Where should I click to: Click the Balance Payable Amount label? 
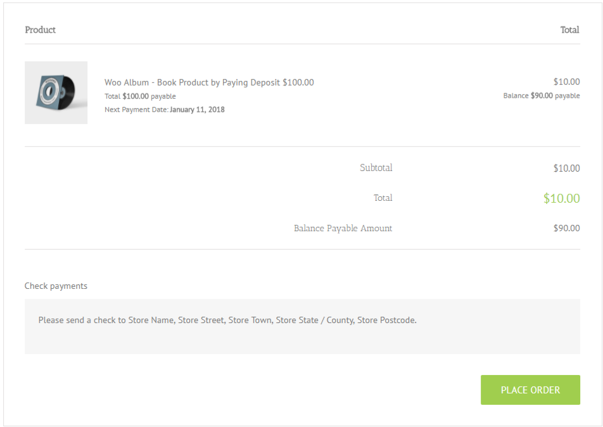pyautogui.click(x=343, y=228)
